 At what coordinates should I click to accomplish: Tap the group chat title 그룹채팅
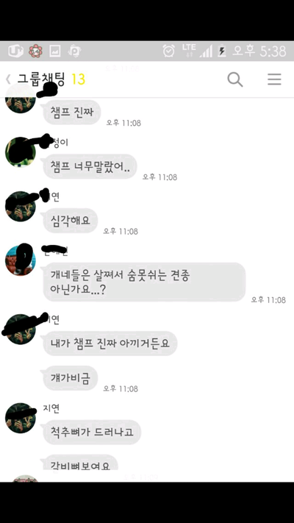(41, 79)
